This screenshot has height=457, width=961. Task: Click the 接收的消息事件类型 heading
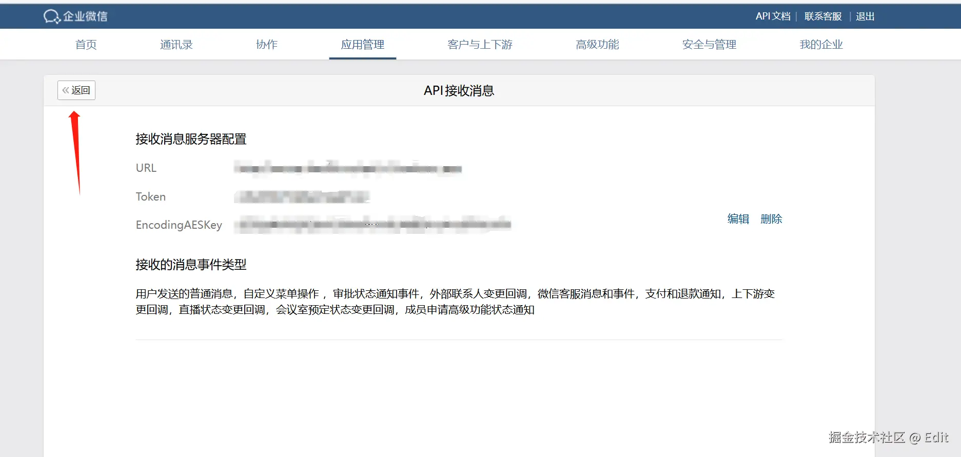[x=191, y=265]
